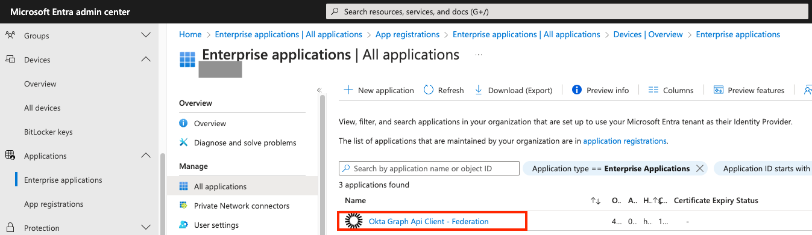The height and width of the screenshot is (235, 812).
Task: Expand the Protection section chevron
Action: (x=146, y=228)
